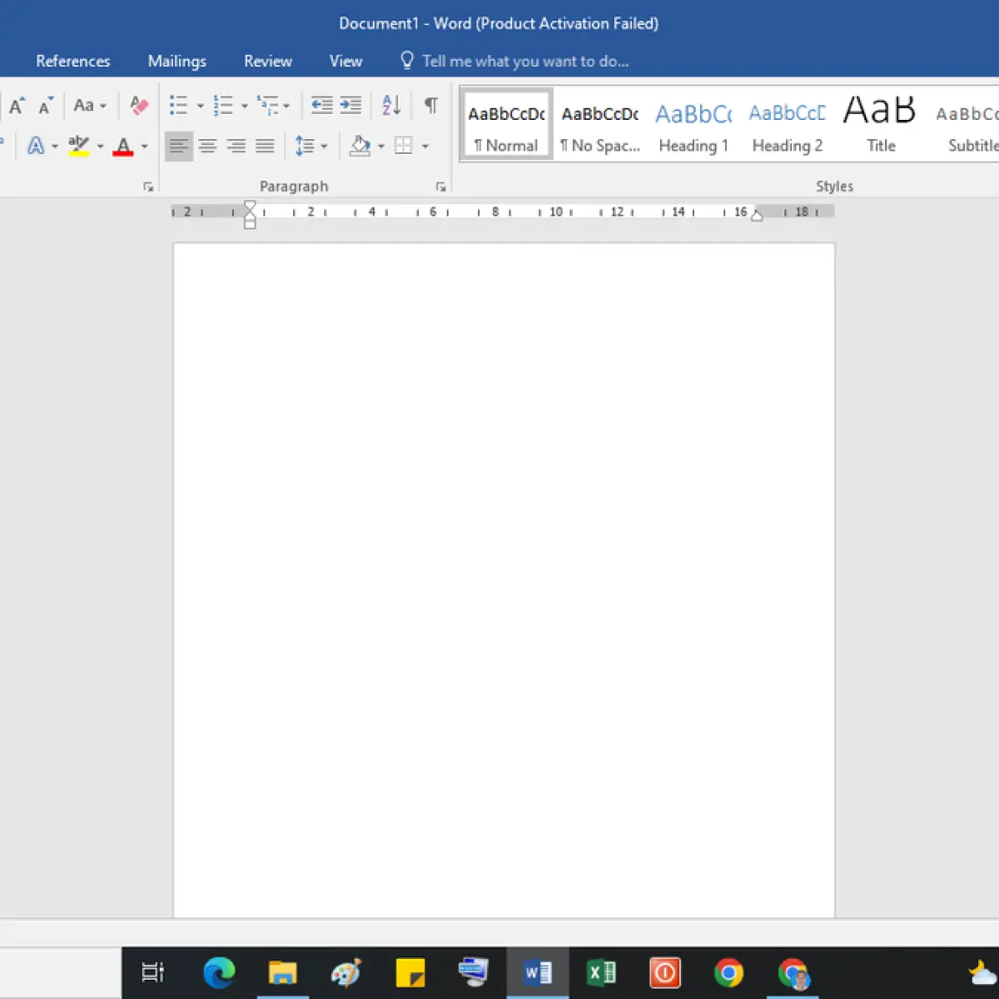Open Excel from the taskbar
Screen dimensions: 999x999
(601, 972)
